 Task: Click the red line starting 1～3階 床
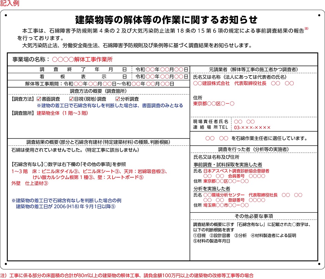pos(89,171)
